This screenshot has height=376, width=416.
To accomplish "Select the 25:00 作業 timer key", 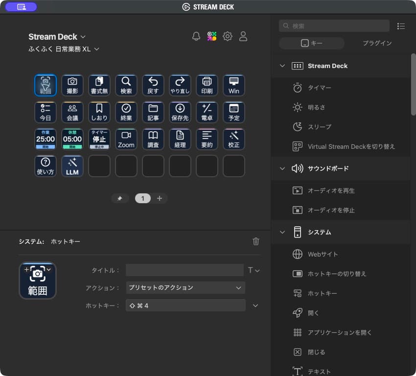I will (x=46, y=139).
